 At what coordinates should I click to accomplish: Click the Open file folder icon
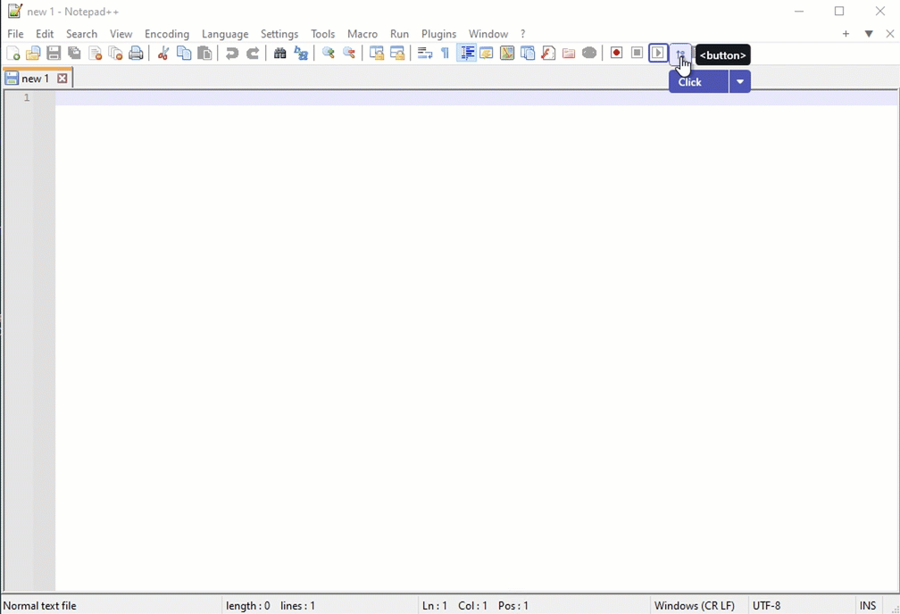click(33, 54)
